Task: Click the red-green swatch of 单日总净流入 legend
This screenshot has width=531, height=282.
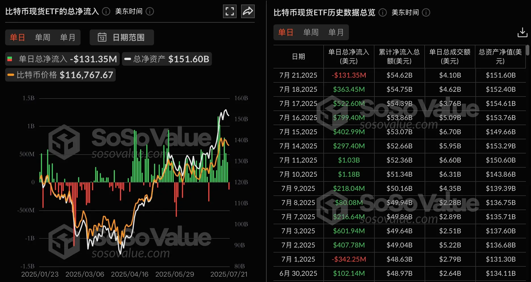Action: (x=10, y=59)
